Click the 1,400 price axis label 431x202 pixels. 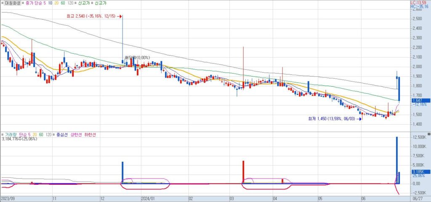417,124
